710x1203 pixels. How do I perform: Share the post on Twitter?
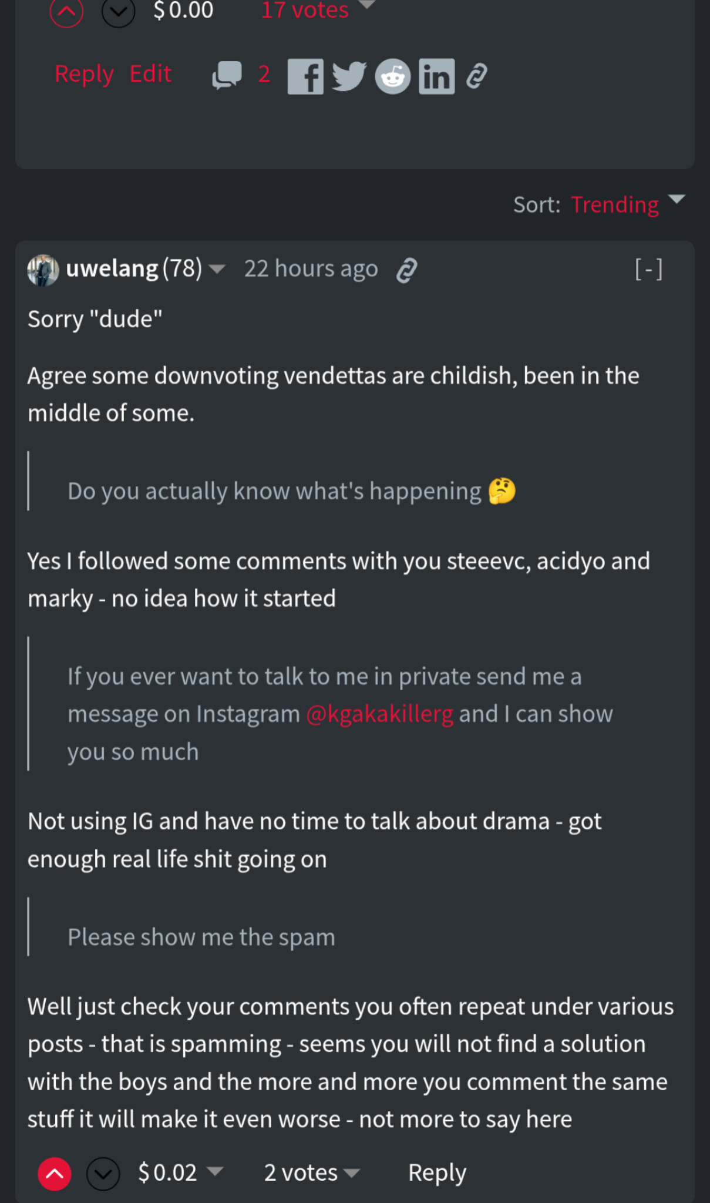pyautogui.click(x=349, y=76)
